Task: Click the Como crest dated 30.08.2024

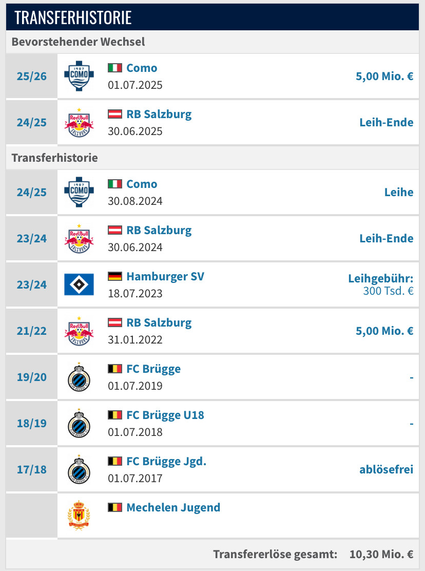Action: 79,193
